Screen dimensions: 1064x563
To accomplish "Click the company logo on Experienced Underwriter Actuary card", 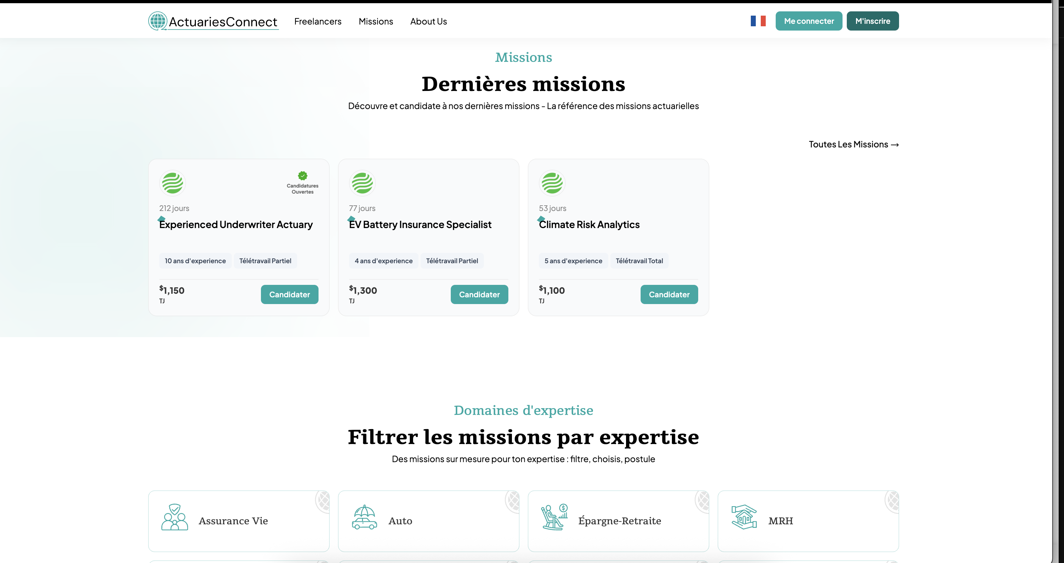I will (x=172, y=183).
